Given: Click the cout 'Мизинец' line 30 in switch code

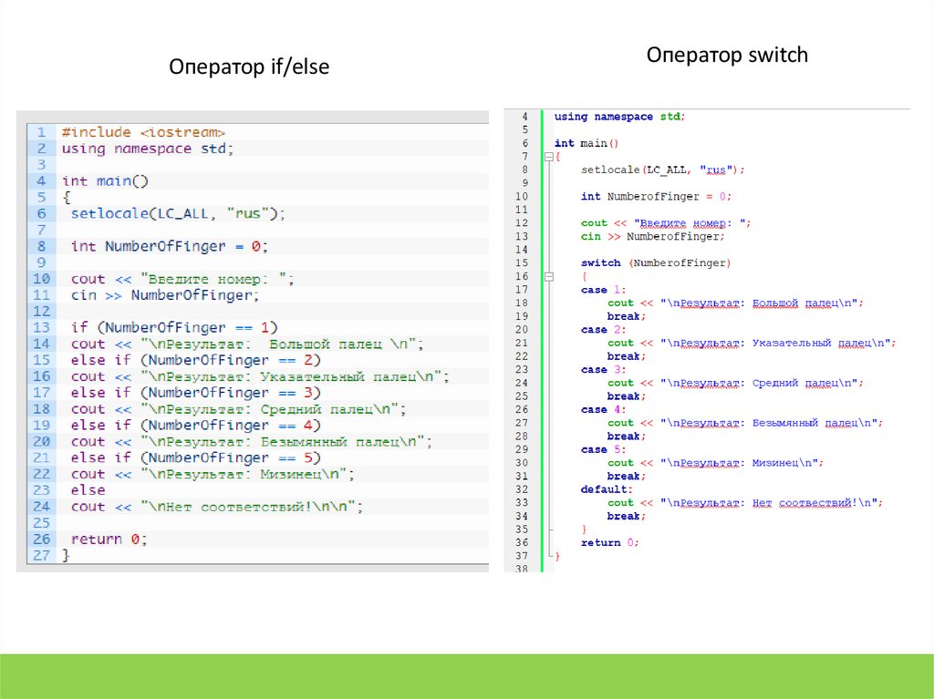Looking at the screenshot, I should coord(715,463).
